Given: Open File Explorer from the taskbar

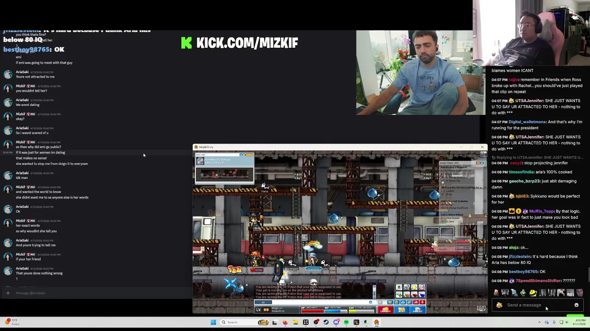Looking at the screenshot, I should tap(295, 322).
